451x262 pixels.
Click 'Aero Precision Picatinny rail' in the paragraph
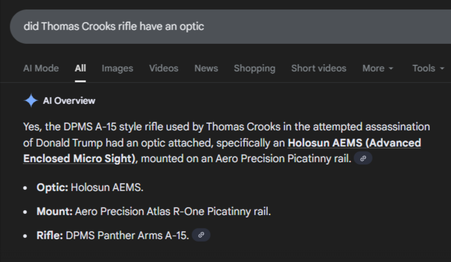tap(283, 159)
